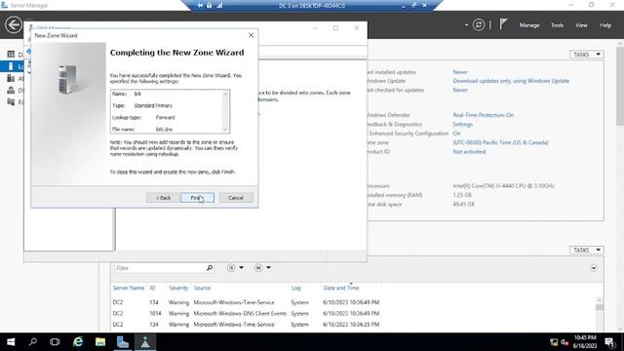The width and height of the screenshot is (624, 351).
Task: Switch to Server Manager taskbar icon
Action: click(x=123, y=342)
